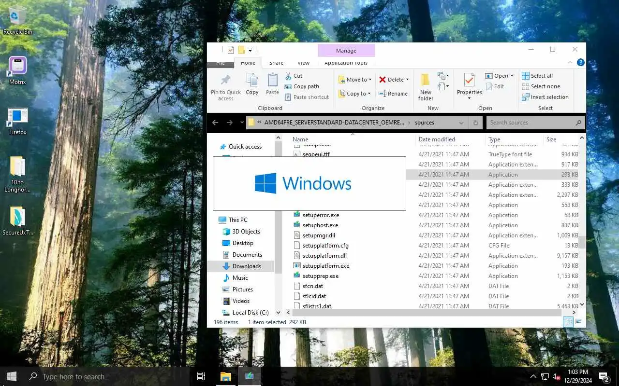This screenshot has height=386, width=619.
Task: Open the Application Tools tab
Action: coord(346,63)
